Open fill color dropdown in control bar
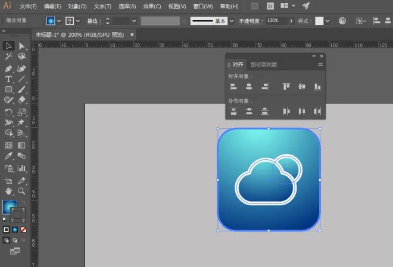This screenshot has height=267, width=393. (59, 21)
